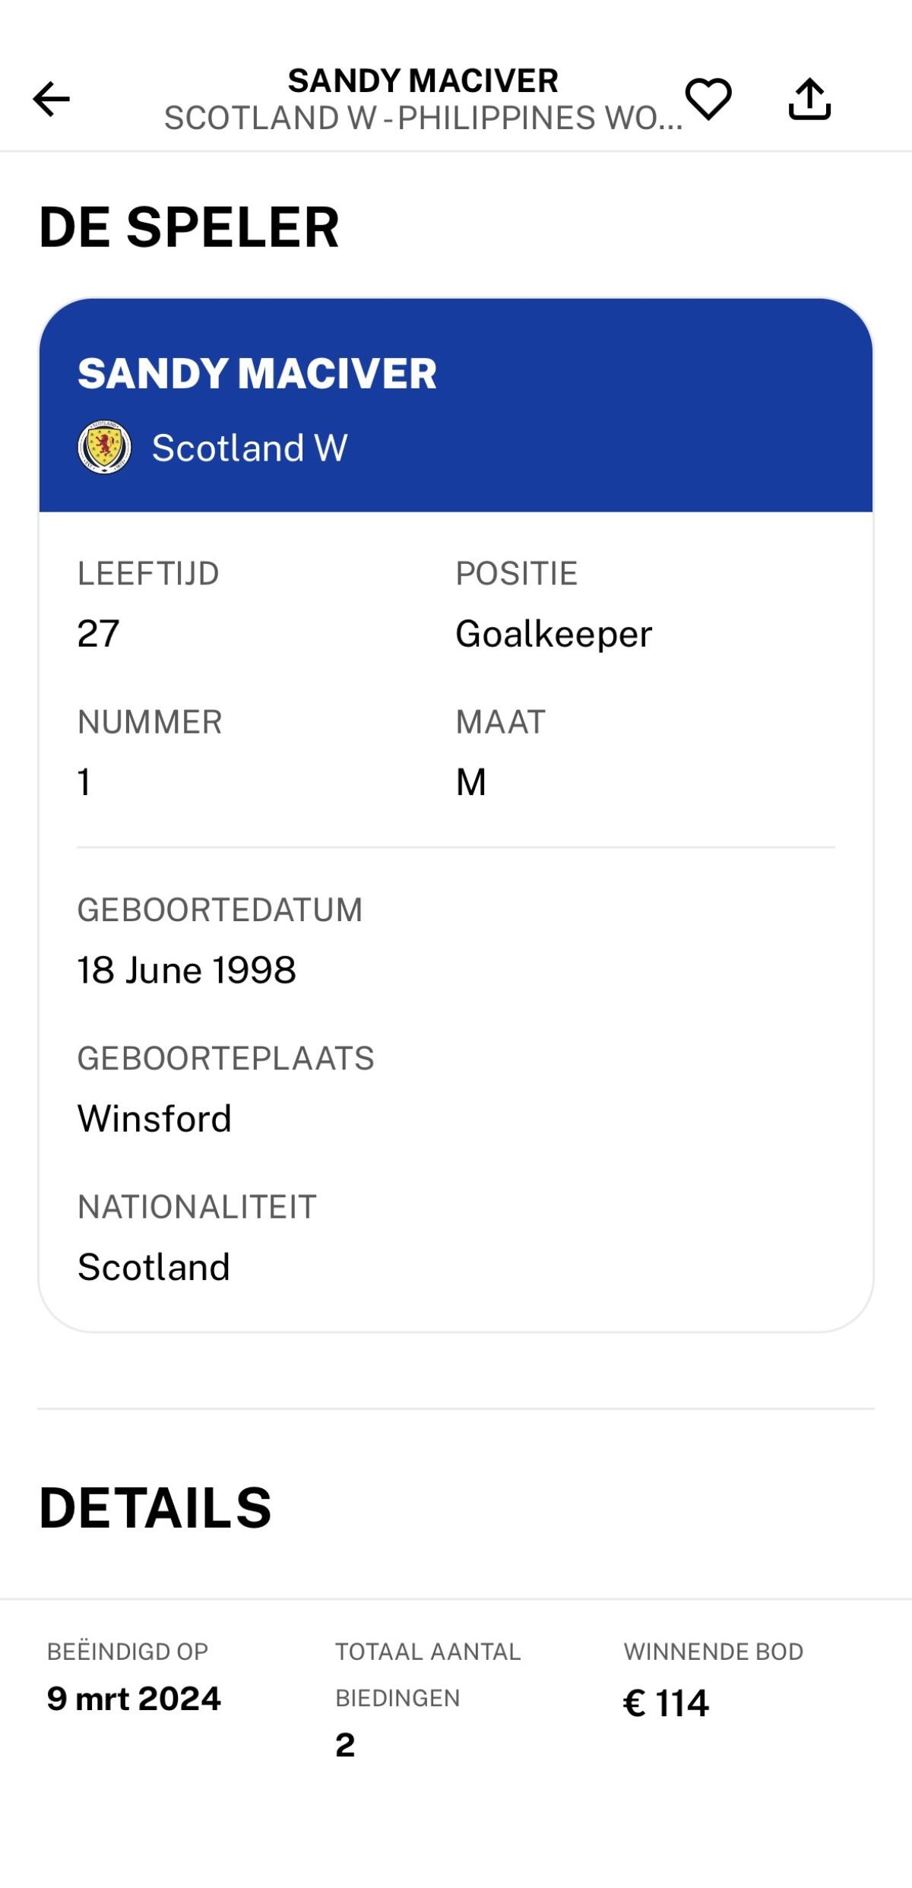Select the age value 27

tap(98, 633)
